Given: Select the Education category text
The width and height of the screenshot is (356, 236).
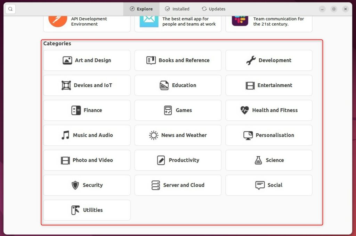Looking at the screenshot, I should tap(184, 85).
